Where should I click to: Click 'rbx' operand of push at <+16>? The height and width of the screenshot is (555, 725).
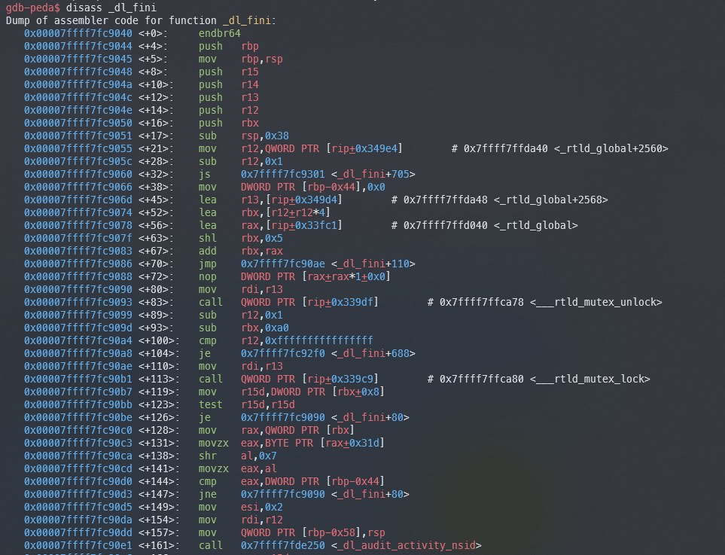tap(250, 123)
